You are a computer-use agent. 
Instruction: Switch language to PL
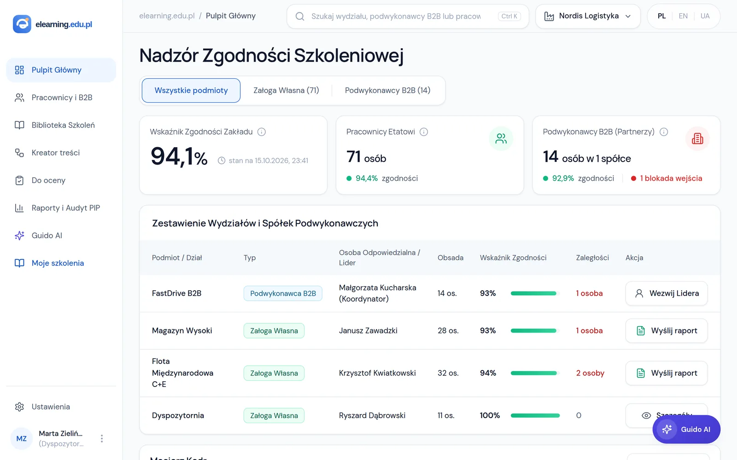(661, 16)
